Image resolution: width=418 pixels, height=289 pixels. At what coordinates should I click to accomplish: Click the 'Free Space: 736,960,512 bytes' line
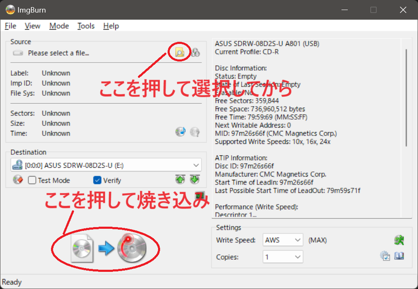(260, 109)
